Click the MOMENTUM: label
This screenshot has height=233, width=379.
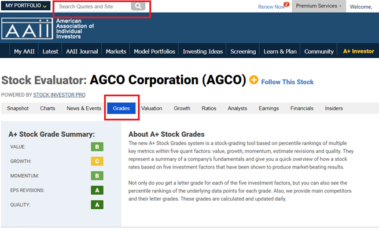click(24, 176)
